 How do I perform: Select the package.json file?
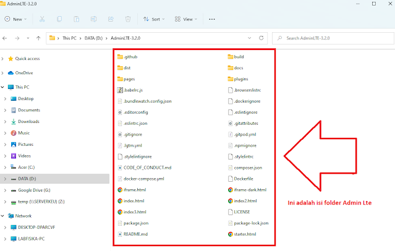(x=136, y=223)
